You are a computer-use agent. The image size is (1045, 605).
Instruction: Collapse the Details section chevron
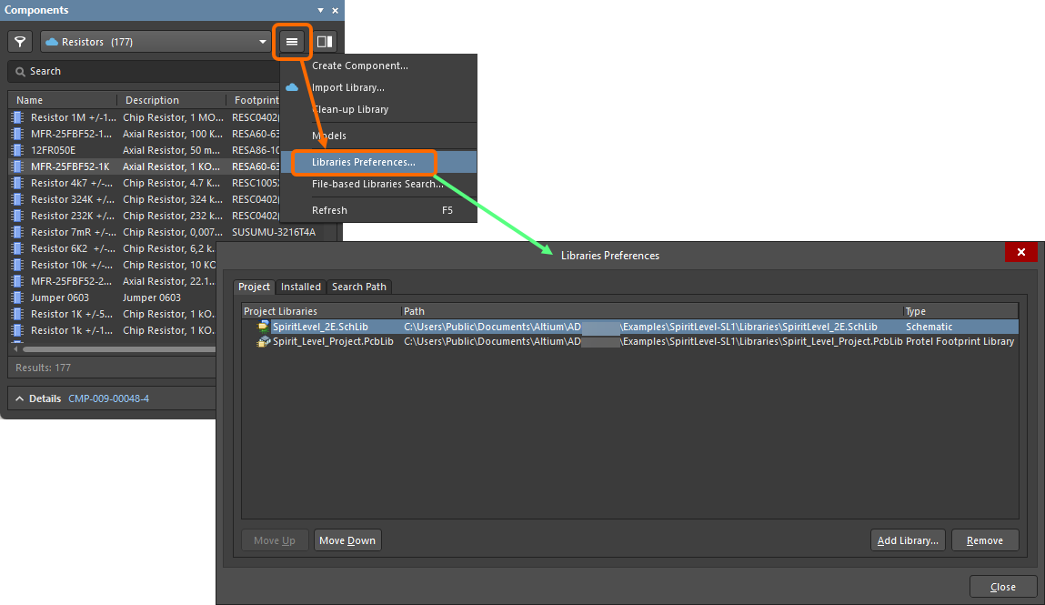point(18,398)
